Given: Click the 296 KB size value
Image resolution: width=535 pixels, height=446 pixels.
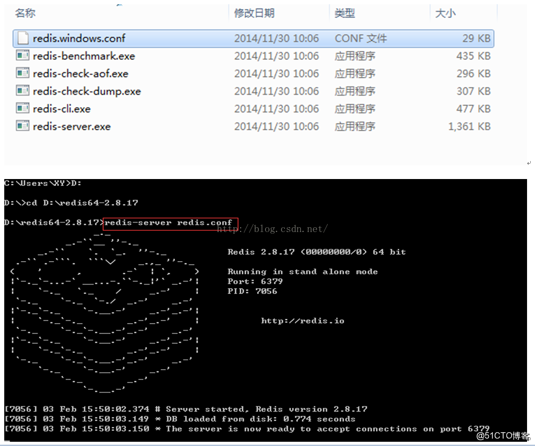Looking at the screenshot, I should (473, 74).
